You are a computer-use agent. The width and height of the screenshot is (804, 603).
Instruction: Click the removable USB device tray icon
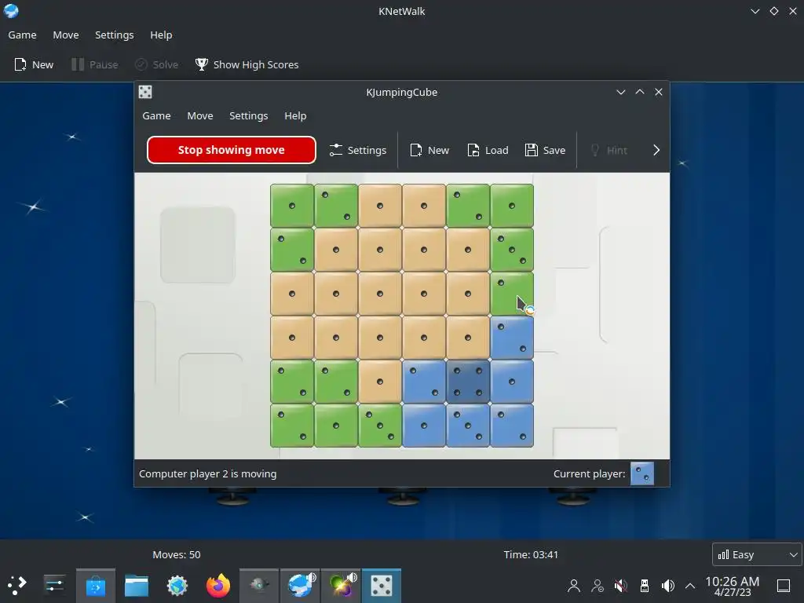[645, 586]
